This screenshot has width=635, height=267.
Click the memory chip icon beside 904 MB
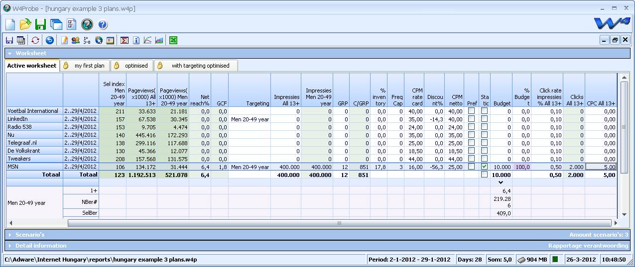click(521, 260)
